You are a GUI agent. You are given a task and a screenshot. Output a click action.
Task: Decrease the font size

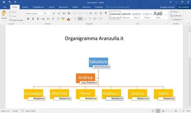59,13
